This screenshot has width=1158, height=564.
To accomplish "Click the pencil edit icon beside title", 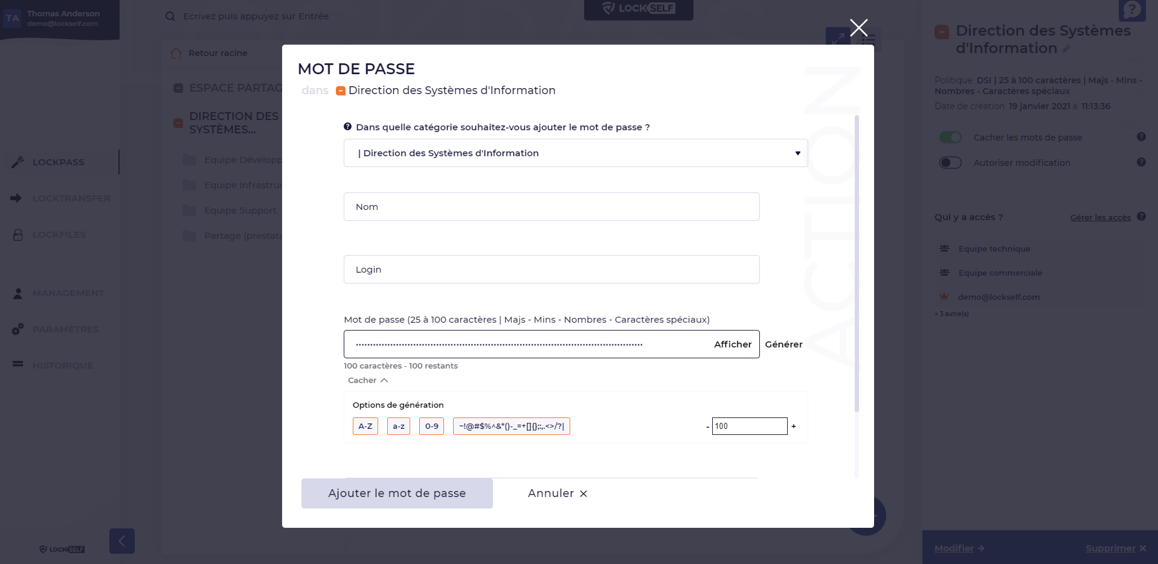I will click(x=1066, y=49).
